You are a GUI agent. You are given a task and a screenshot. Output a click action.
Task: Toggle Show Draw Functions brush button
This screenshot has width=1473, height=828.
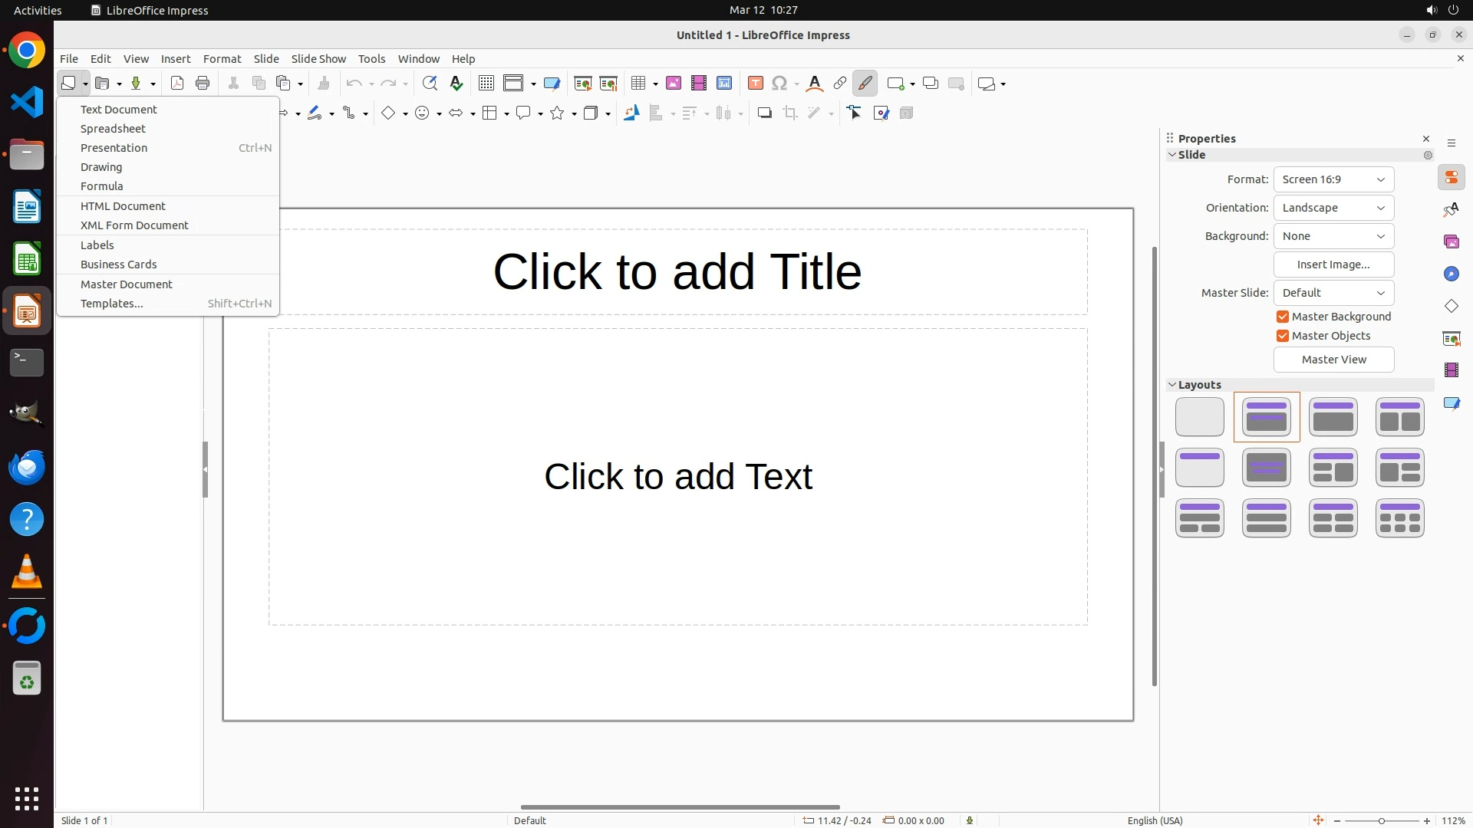pos(865,84)
